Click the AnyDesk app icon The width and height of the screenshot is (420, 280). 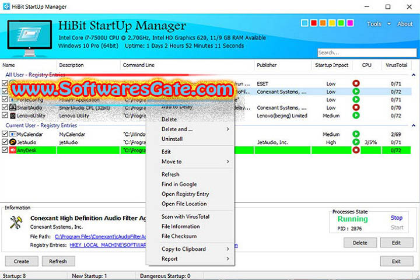point(13,150)
